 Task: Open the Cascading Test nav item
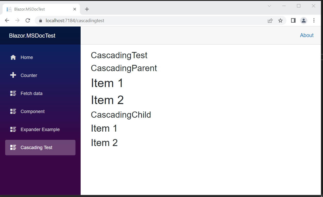tap(40, 148)
